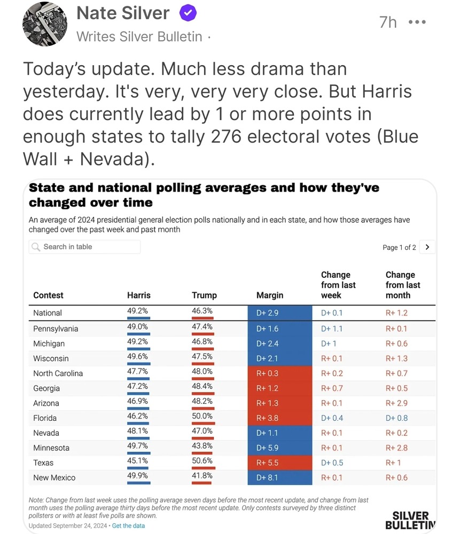Go to next table page arrow
460x534 pixels.
(427, 247)
